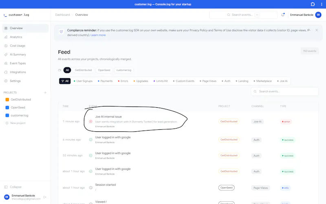
Task: Click the blue OpenSeed project swatch
Action: click(x=7, y=107)
